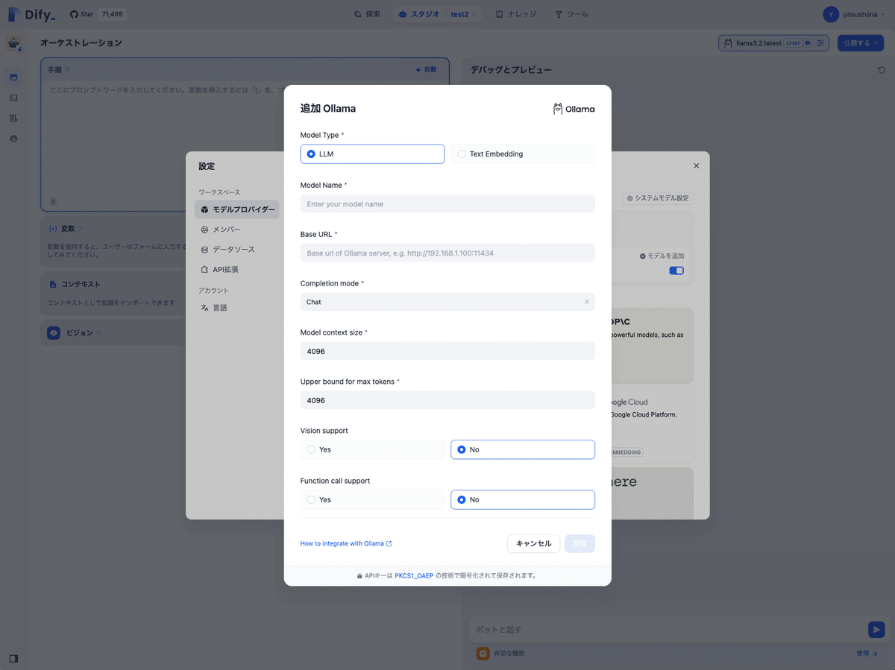This screenshot has height=670, width=895.
Task: Select the LLM model type radio
Action: (372, 154)
